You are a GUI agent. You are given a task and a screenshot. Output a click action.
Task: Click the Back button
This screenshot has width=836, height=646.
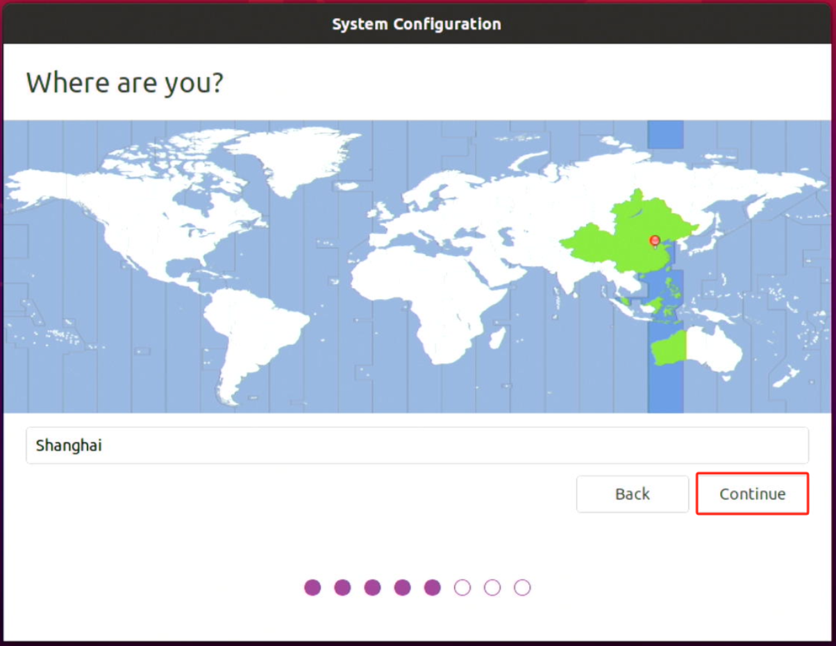tap(632, 494)
